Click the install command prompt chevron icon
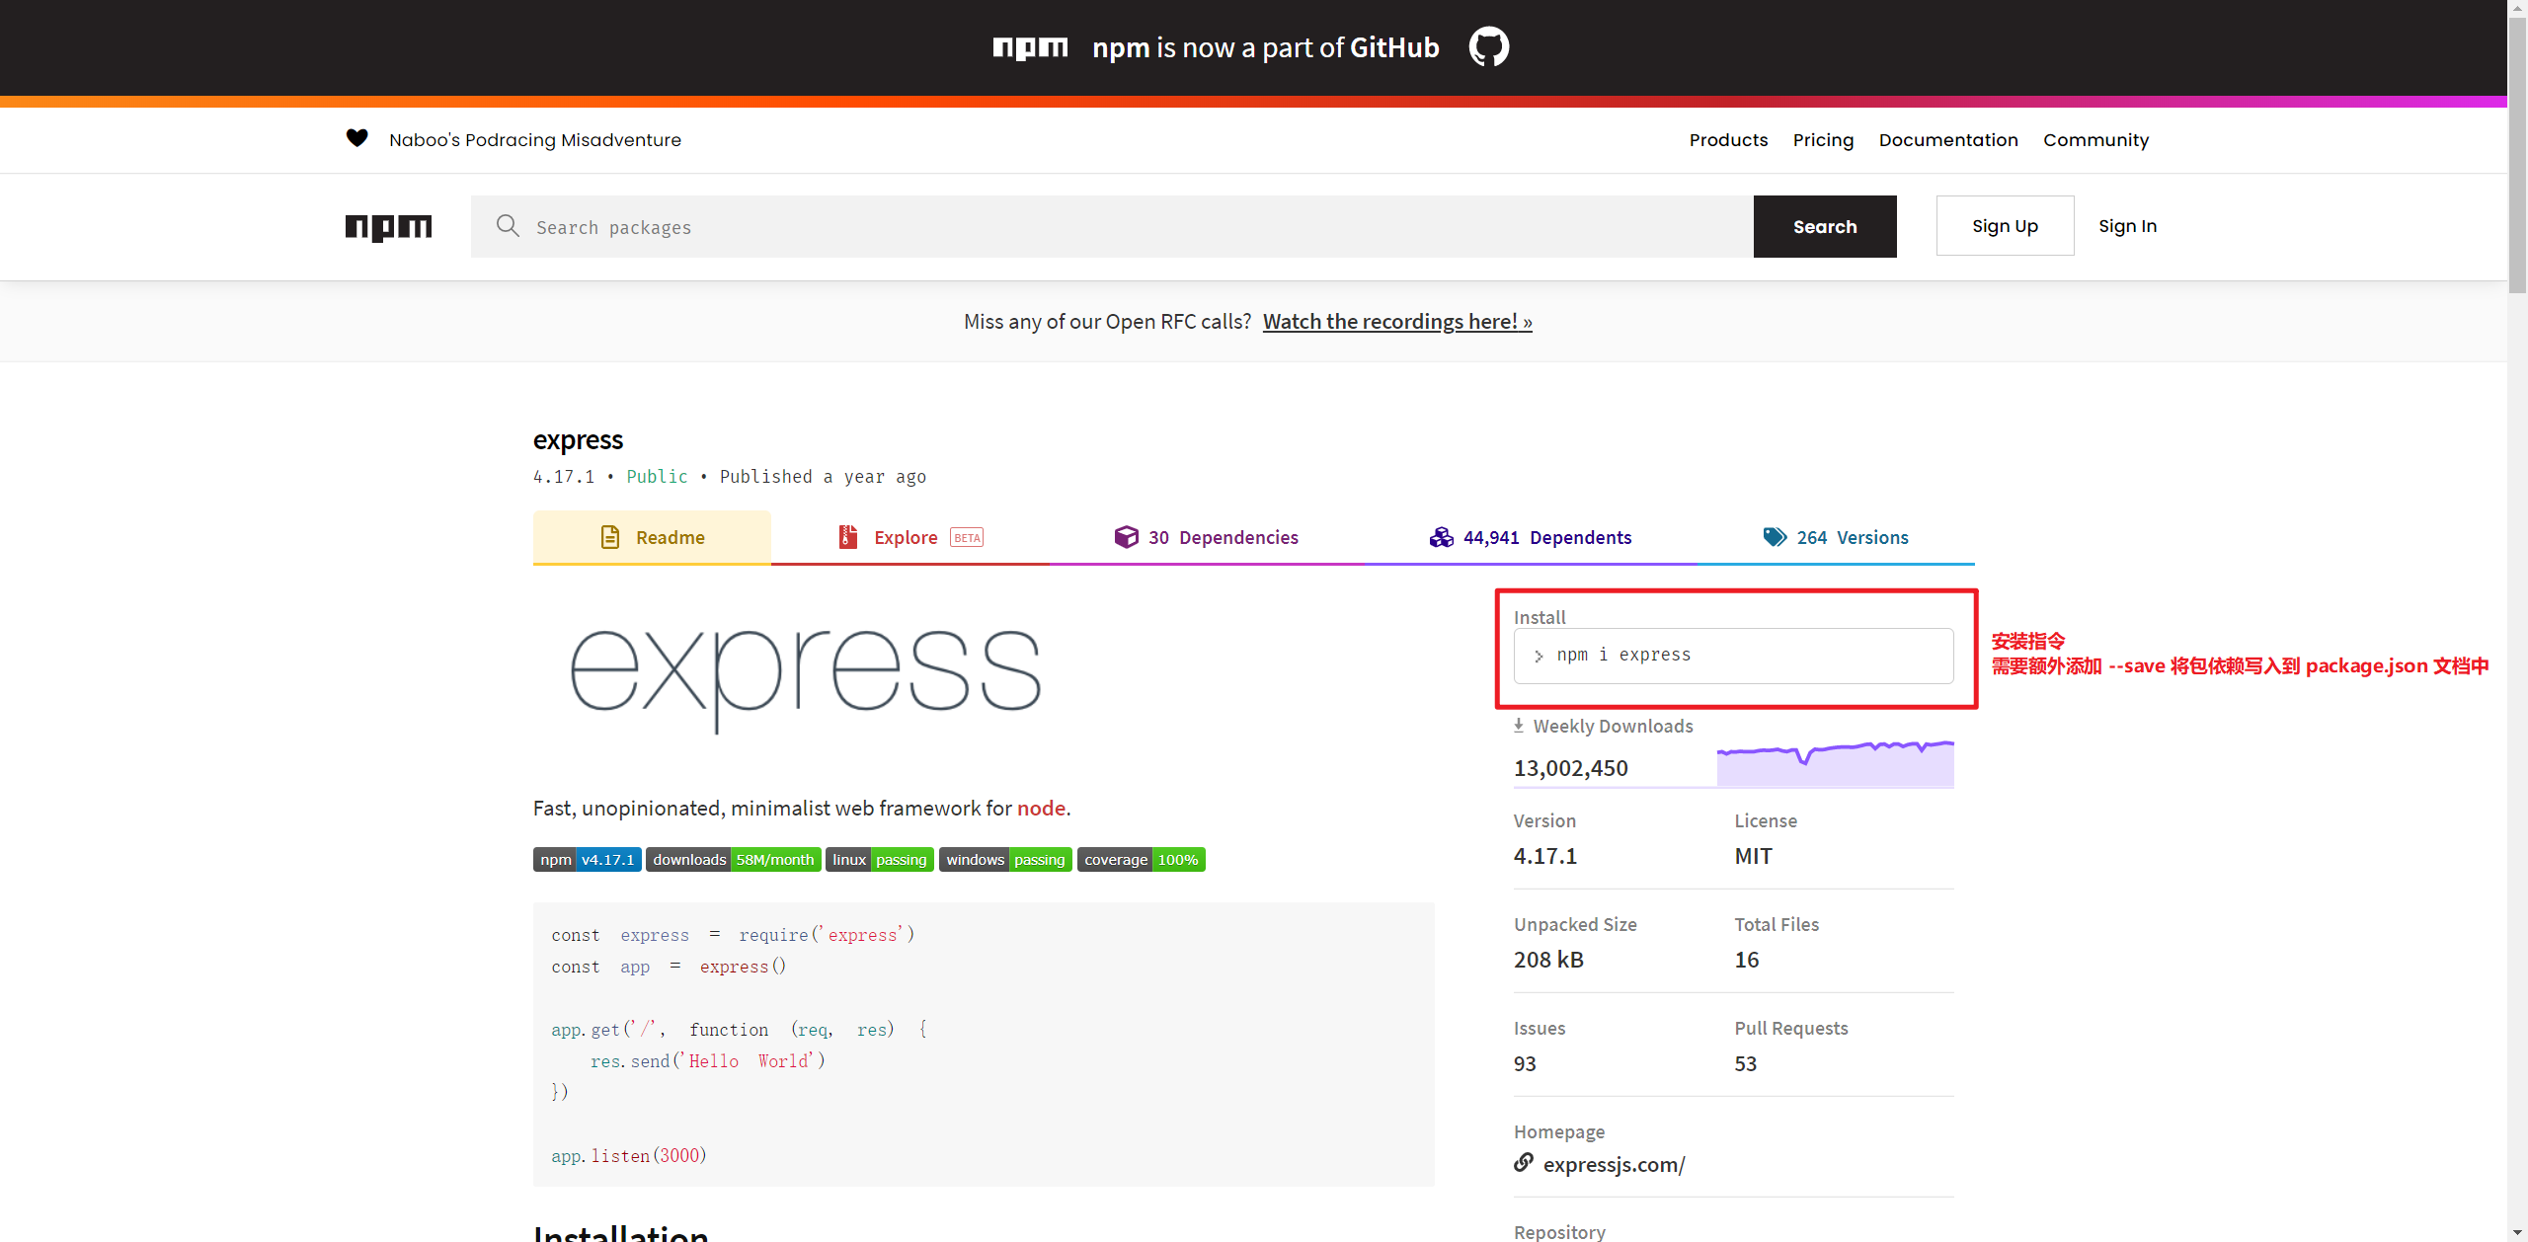The height and width of the screenshot is (1242, 2528). click(1539, 656)
